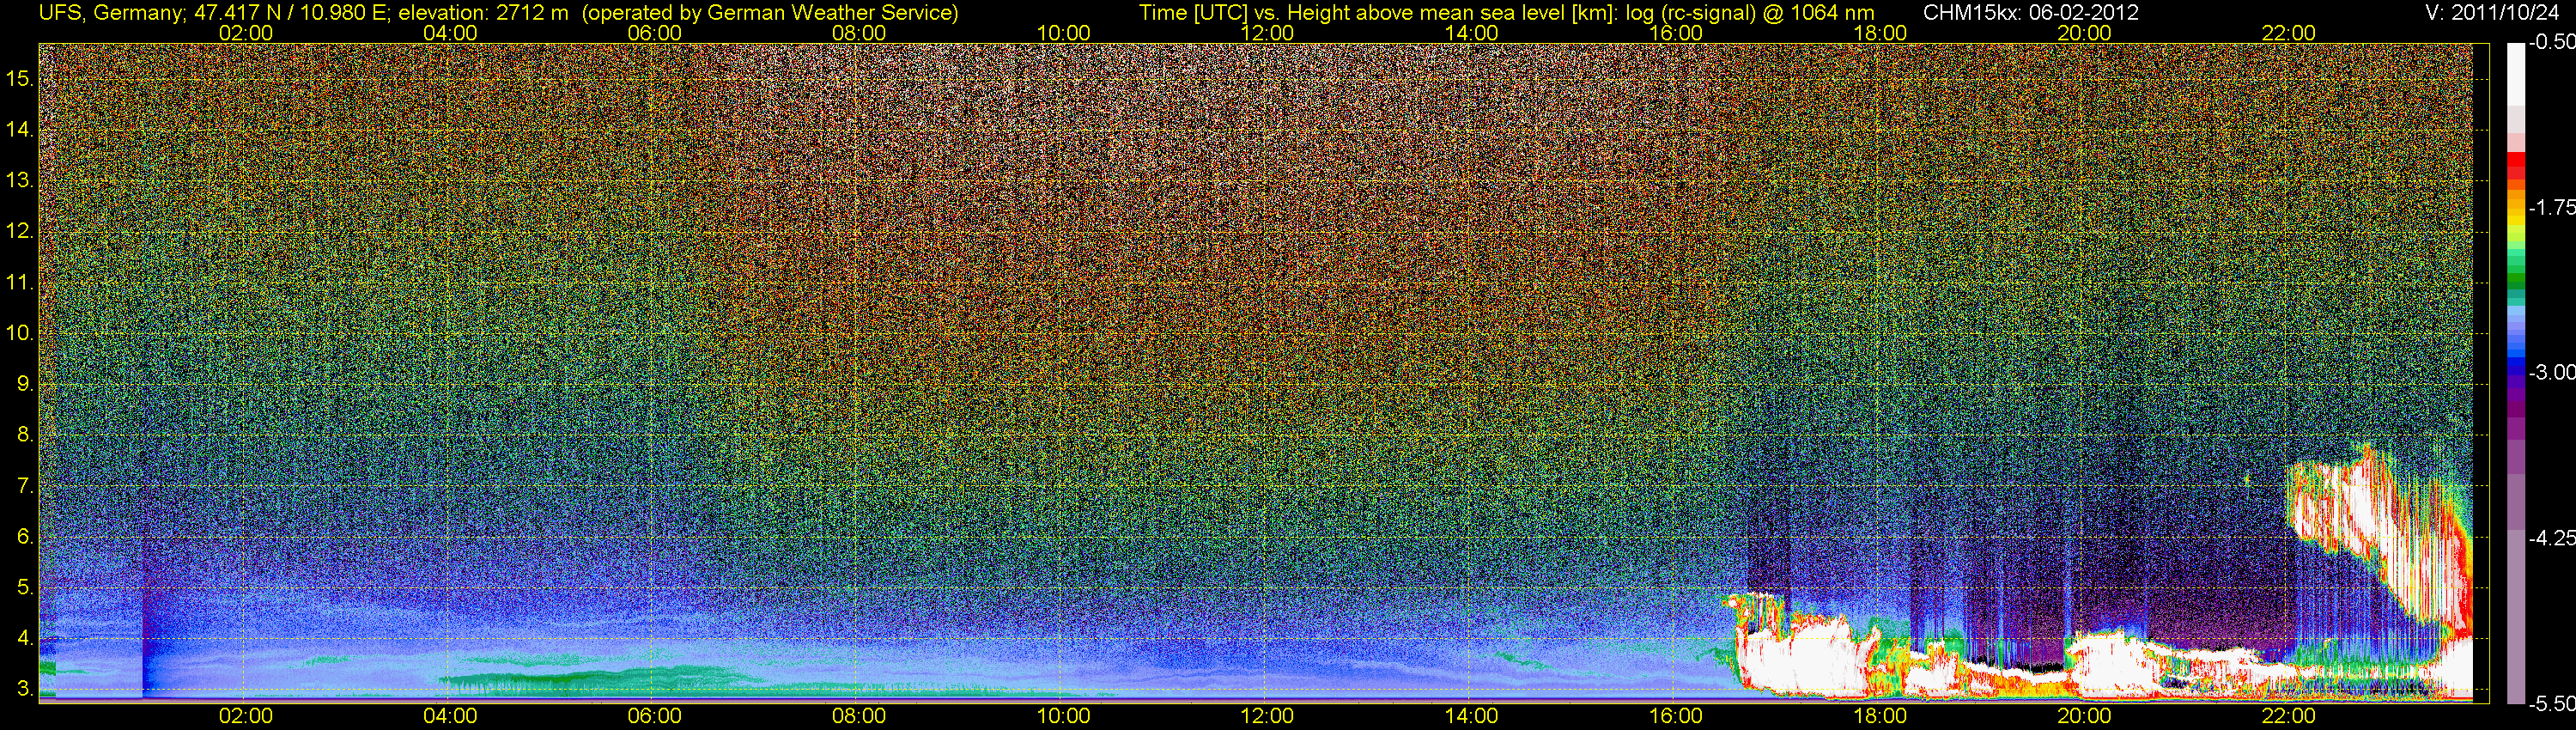Click the color scale value "-5.50"
The image size is (2576, 730).
(x=2551, y=703)
